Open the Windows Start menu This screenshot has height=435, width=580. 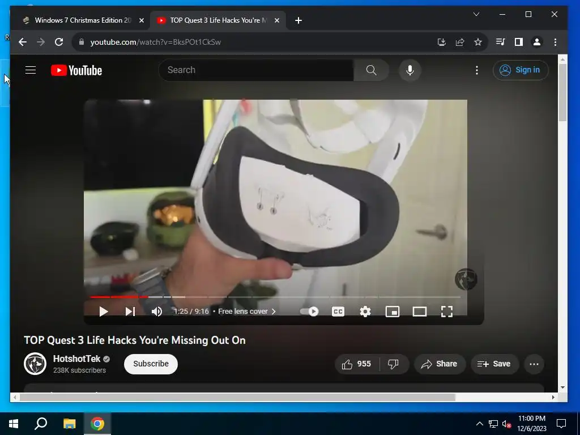tap(14, 424)
